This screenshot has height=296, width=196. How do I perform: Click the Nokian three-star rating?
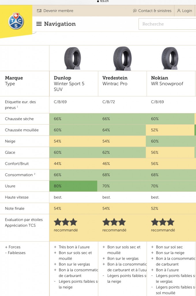tap(163, 222)
